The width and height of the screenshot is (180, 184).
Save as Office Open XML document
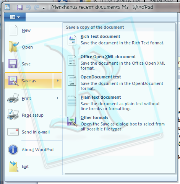point(108,57)
